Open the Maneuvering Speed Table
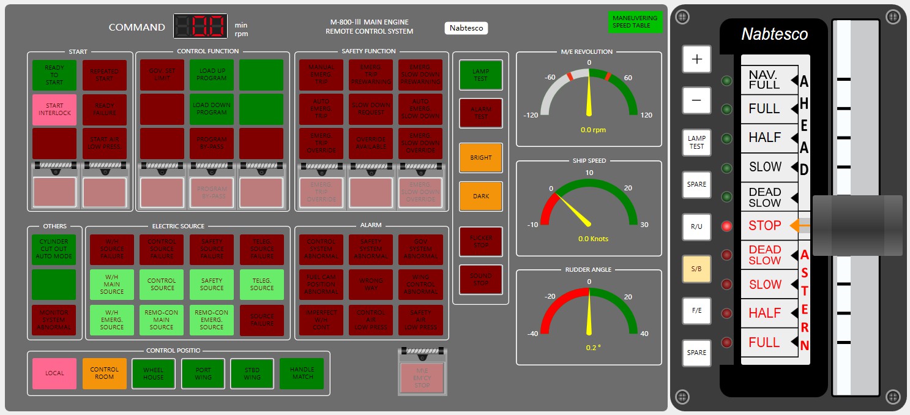 [635, 22]
